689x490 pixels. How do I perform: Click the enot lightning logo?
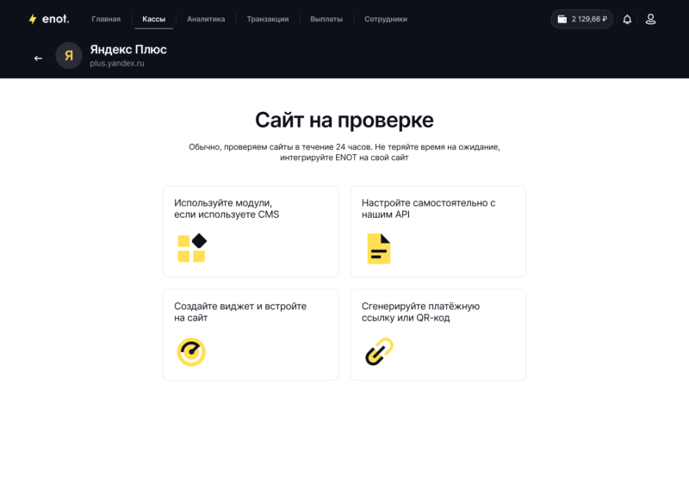pos(49,19)
